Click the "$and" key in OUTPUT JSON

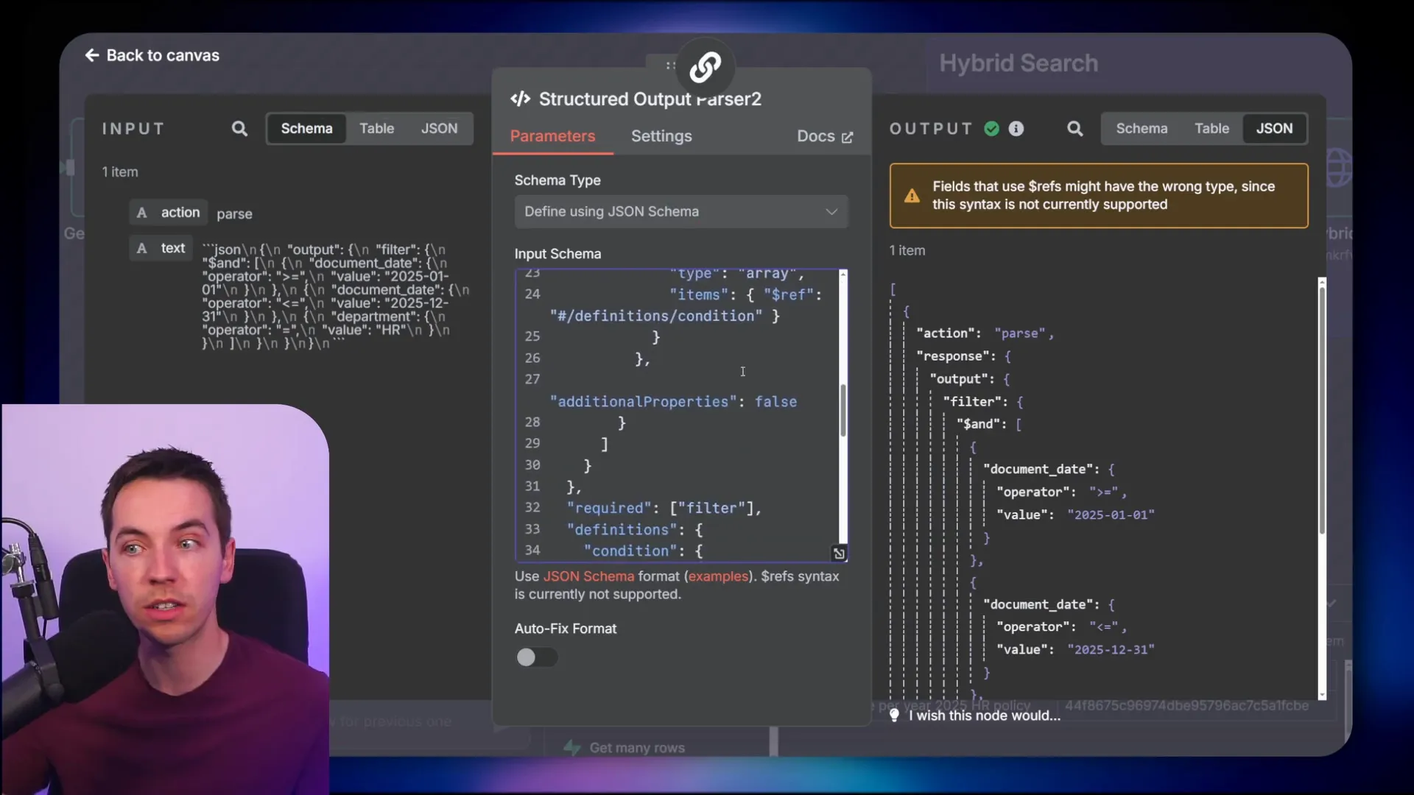click(x=978, y=424)
